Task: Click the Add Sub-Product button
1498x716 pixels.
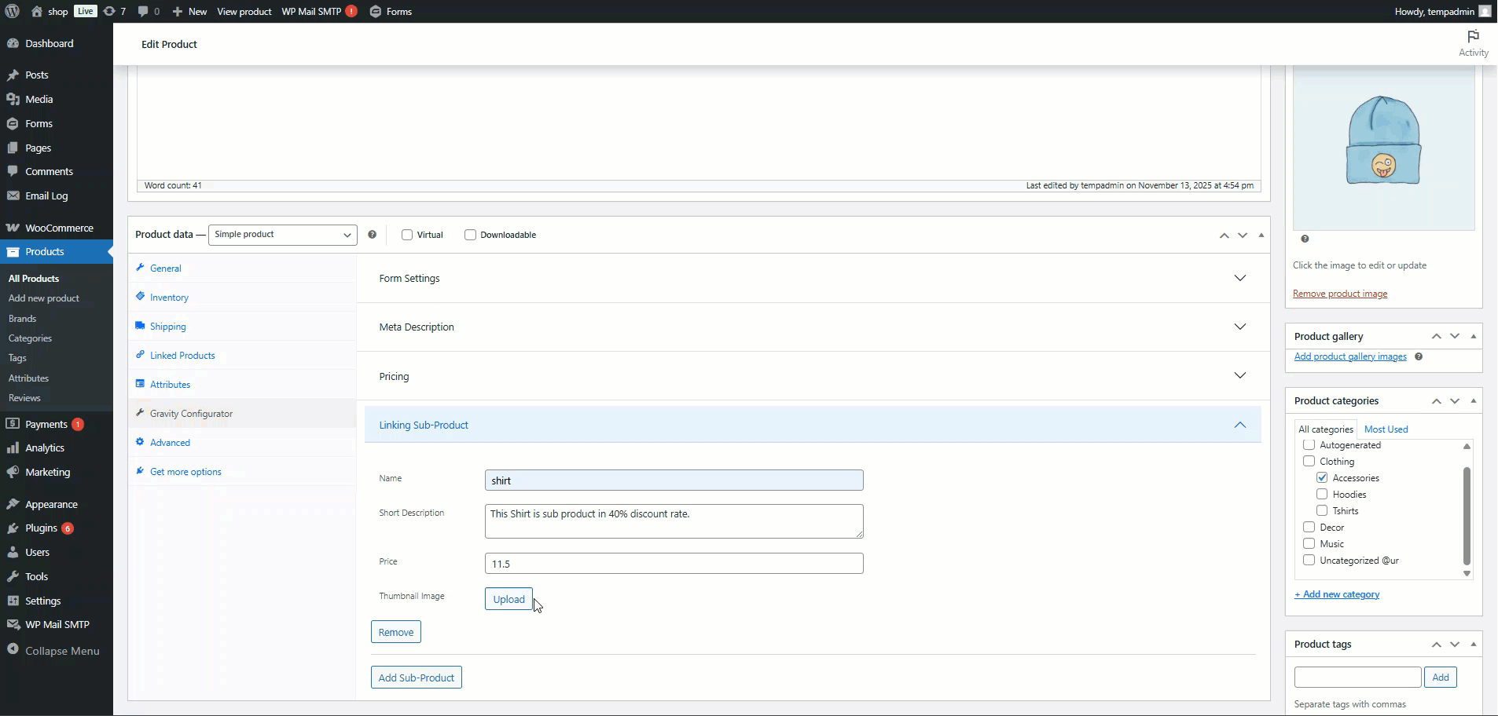Action: (416, 678)
